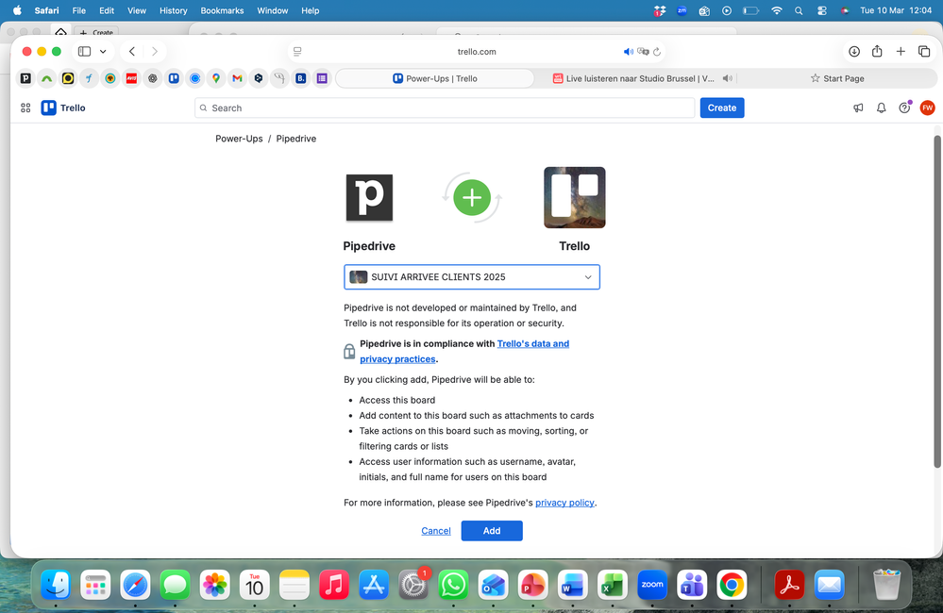Go to Trello home via the logo

[x=63, y=108]
